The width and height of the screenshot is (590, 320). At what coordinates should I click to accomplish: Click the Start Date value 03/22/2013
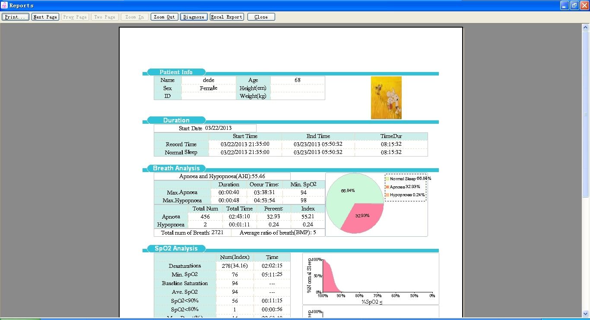tap(218, 128)
